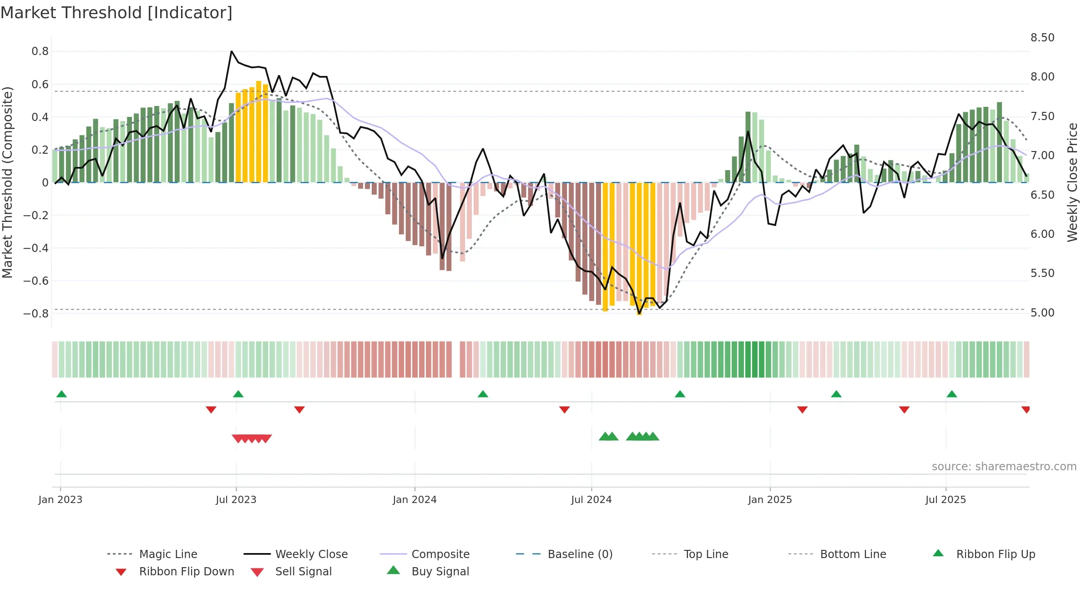Toggle the Magic Line legend entry
The image size is (1092, 614).
pos(152,554)
